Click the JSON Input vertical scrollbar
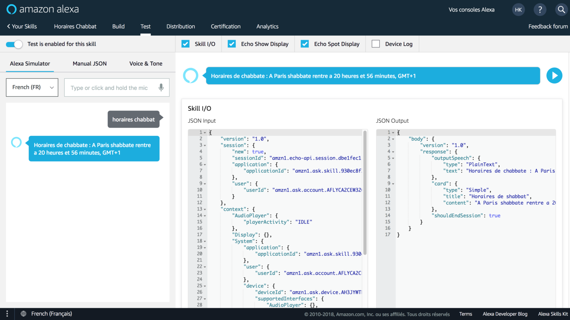 [365, 193]
